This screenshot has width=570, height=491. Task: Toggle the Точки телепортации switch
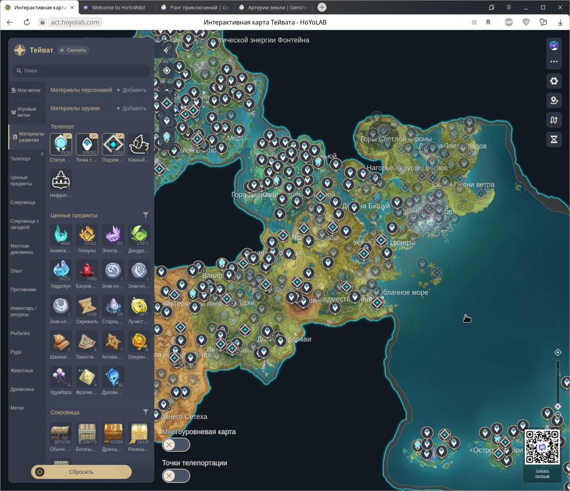tap(176, 476)
